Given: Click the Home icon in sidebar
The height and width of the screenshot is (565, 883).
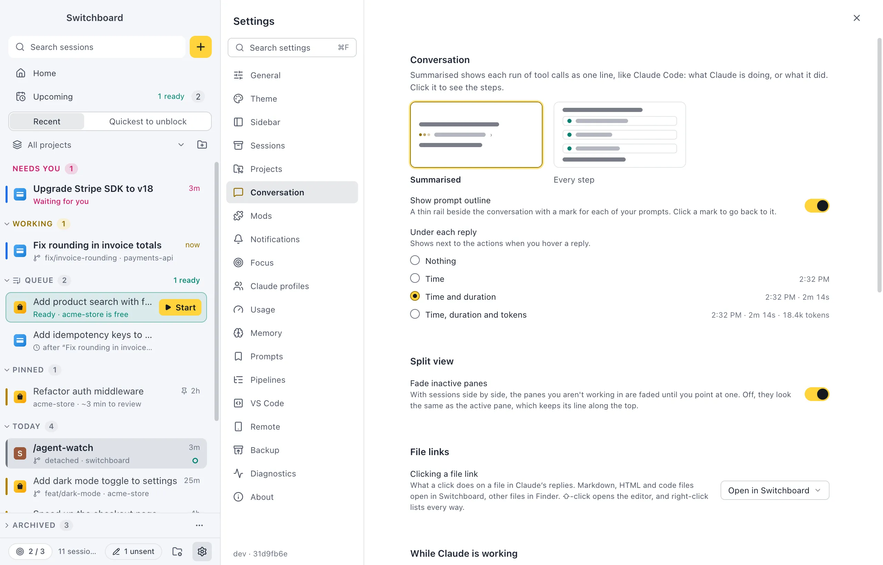Looking at the screenshot, I should [x=21, y=73].
